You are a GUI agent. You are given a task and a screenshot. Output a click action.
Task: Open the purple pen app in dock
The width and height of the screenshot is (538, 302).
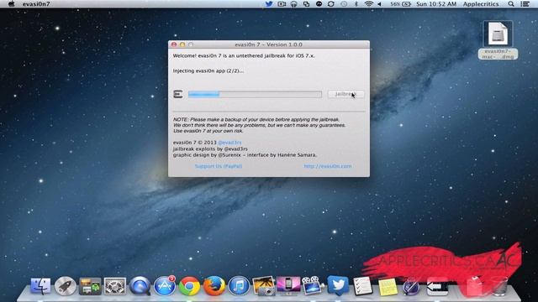click(412, 286)
